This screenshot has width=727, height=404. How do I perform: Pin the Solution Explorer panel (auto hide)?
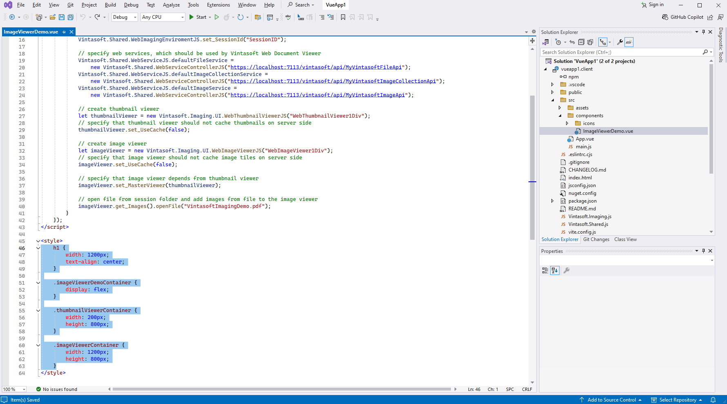pyautogui.click(x=703, y=32)
